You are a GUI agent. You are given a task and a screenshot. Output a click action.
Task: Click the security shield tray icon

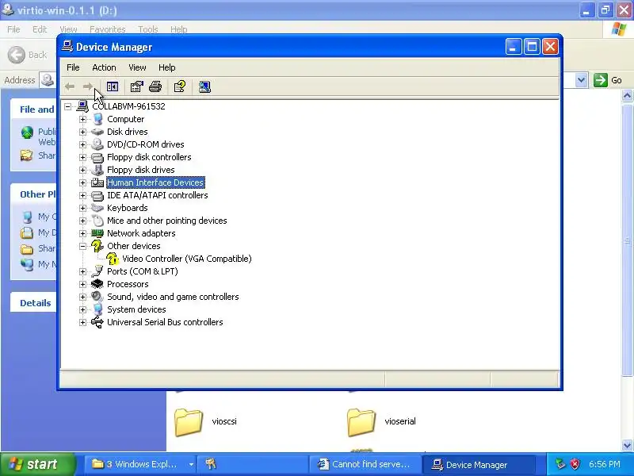[575, 464]
